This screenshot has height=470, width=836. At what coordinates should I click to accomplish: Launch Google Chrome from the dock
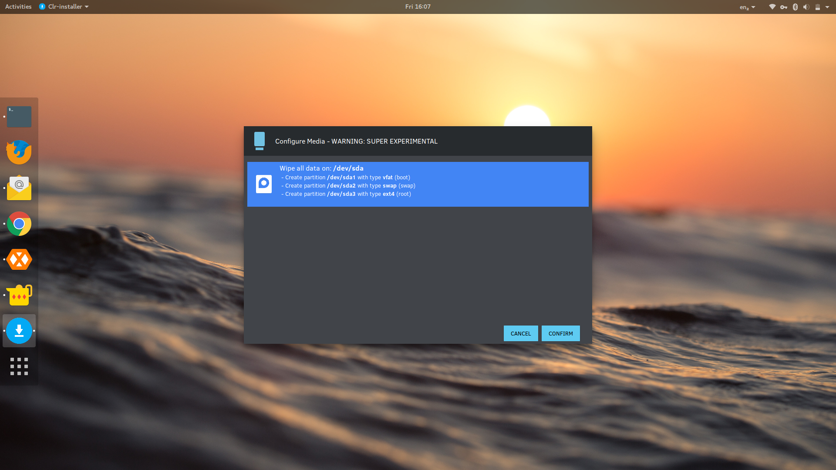(x=19, y=224)
